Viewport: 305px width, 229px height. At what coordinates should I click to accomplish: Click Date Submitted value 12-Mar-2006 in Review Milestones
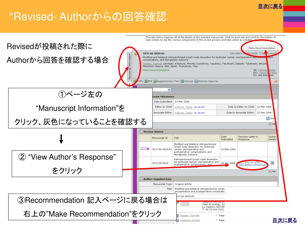tap(182, 102)
